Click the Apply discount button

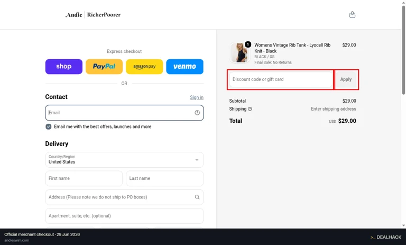click(346, 79)
